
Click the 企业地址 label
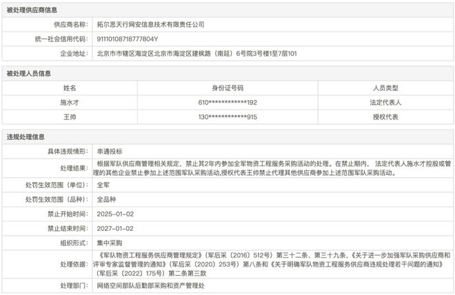[x=74, y=54]
